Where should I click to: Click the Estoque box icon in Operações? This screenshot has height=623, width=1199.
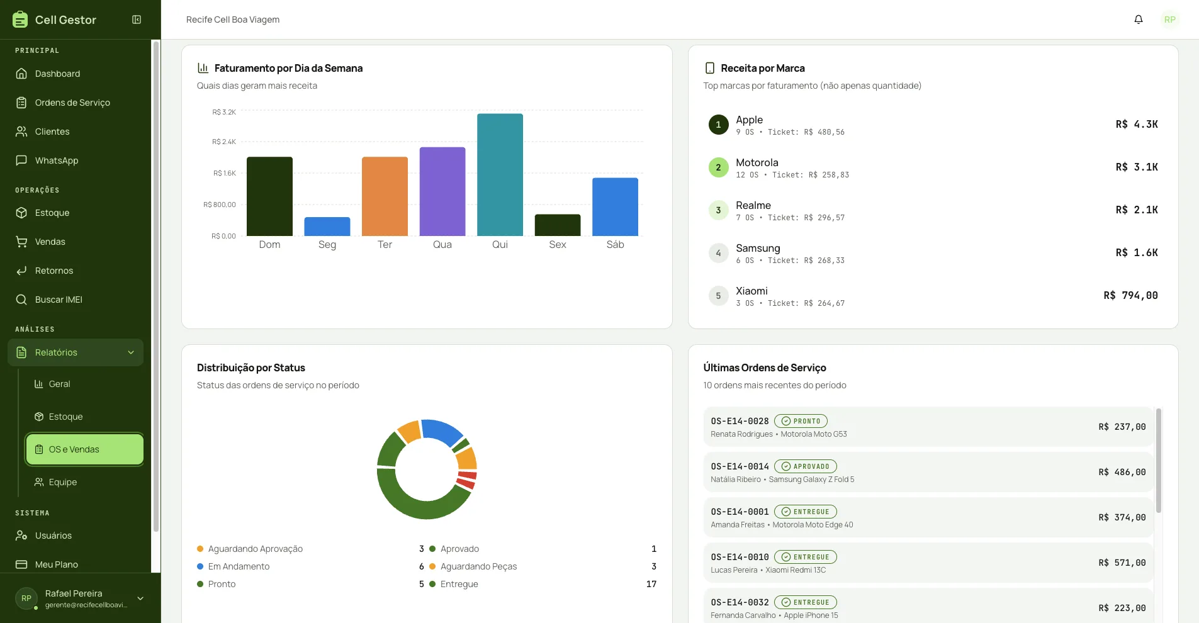pos(21,213)
